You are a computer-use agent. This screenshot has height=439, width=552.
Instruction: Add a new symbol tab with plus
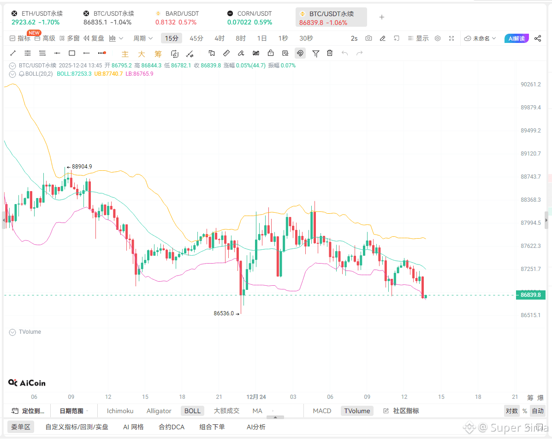tap(382, 17)
